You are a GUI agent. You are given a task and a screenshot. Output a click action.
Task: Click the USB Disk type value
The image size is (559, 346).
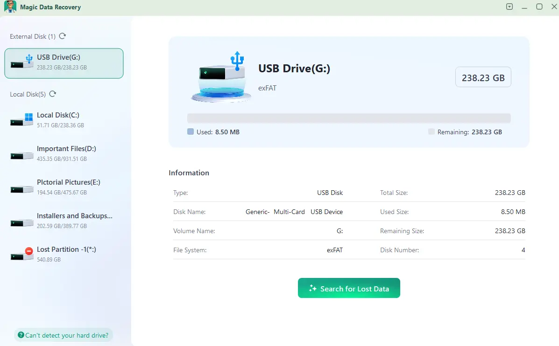point(330,193)
